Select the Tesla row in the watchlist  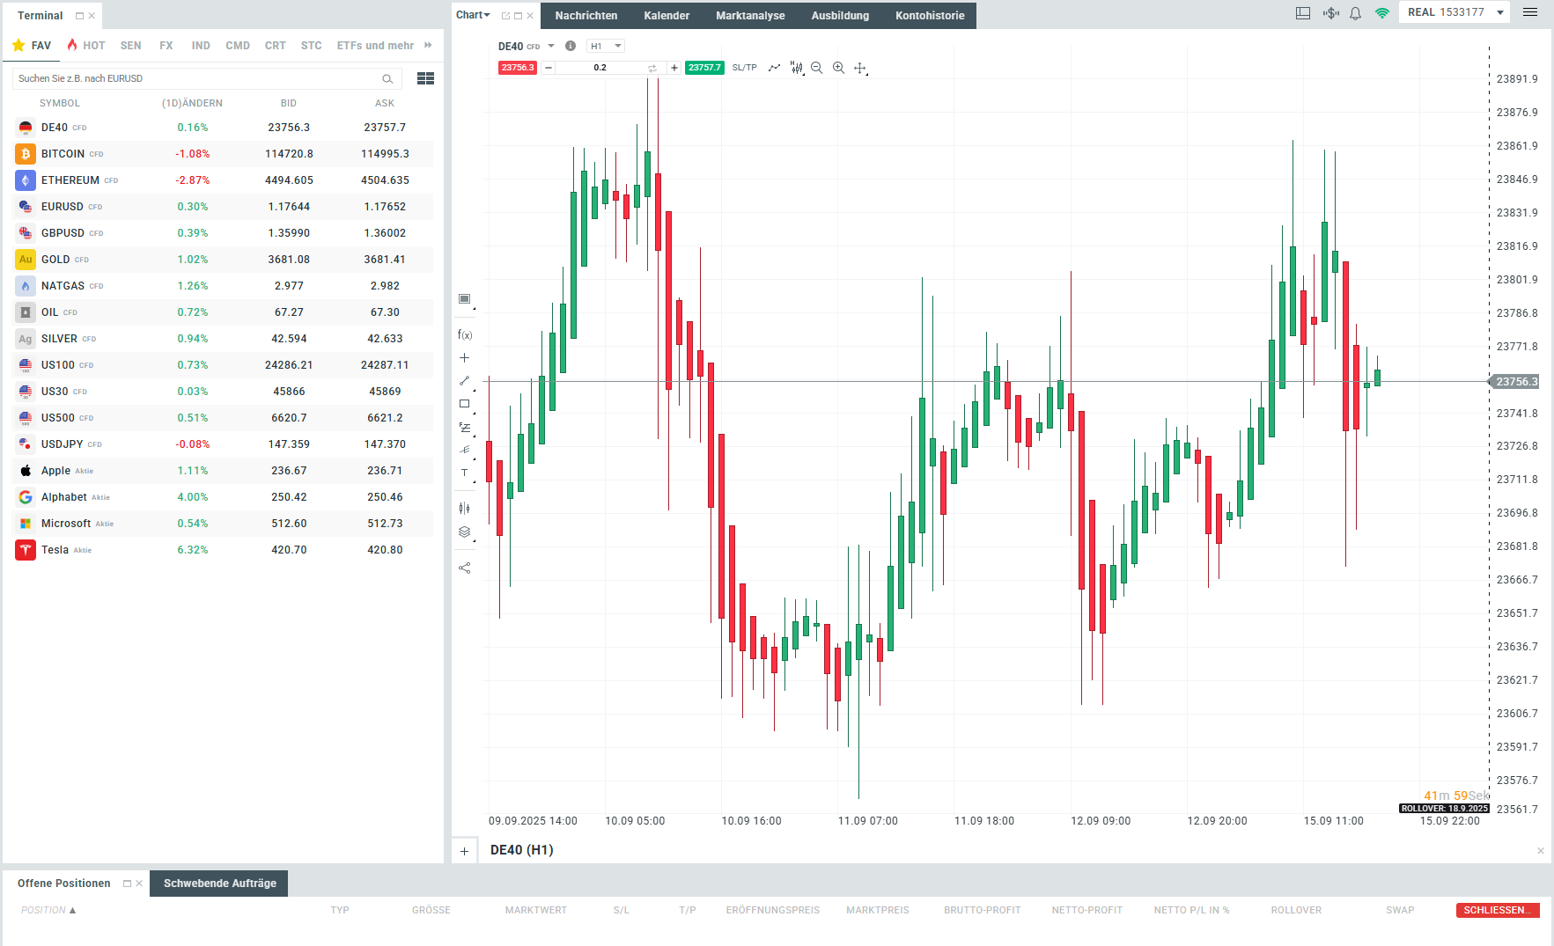click(224, 550)
